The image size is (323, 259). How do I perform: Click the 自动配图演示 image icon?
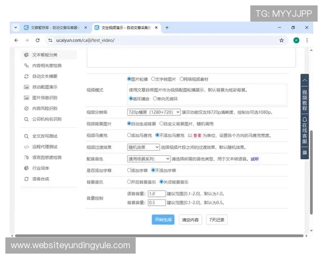[x=26, y=87]
